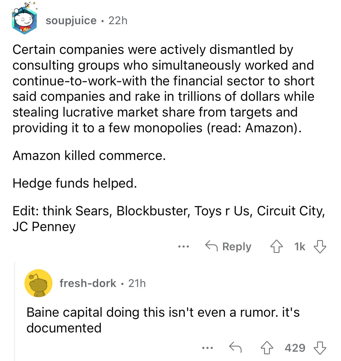The width and height of the screenshot is (341, 361).
Task: Click the 429 vote count
Action: [x=295, y=348]
